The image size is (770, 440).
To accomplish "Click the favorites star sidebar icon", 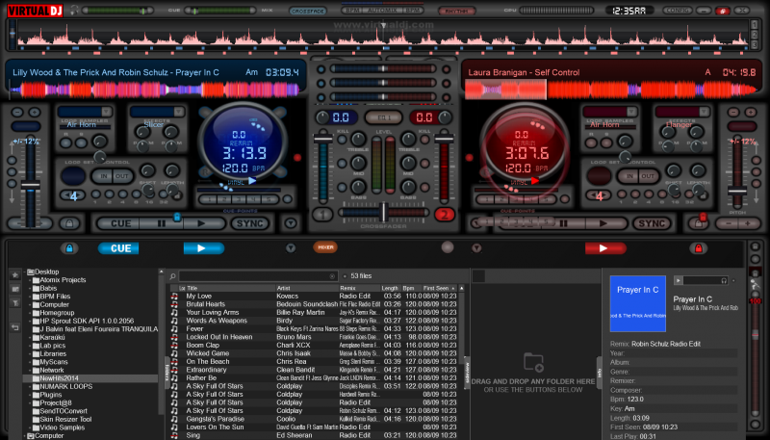I will (x=15, y=275).
